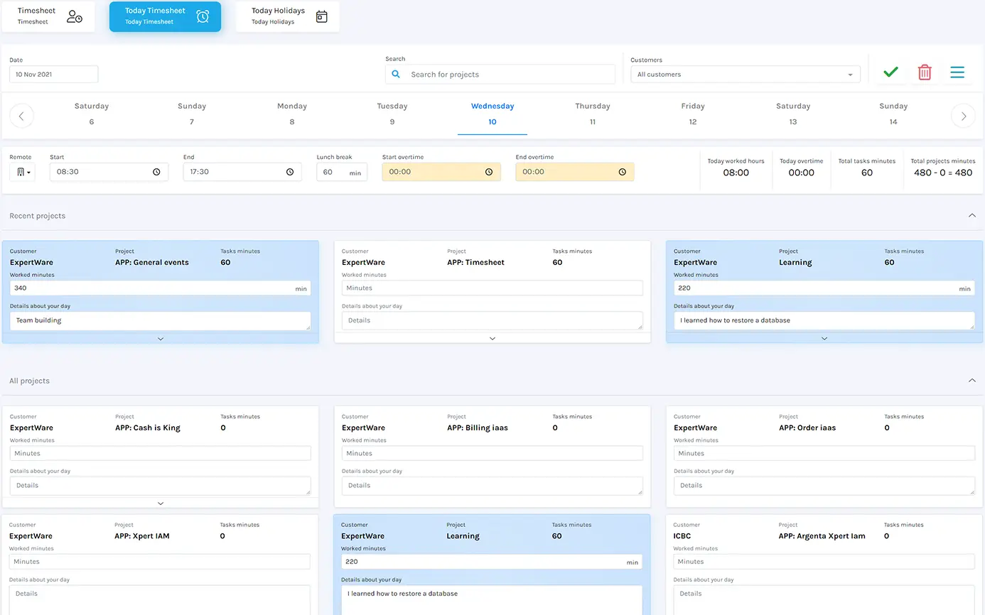Select Saturday 6 in week bar

click(92, 114)
